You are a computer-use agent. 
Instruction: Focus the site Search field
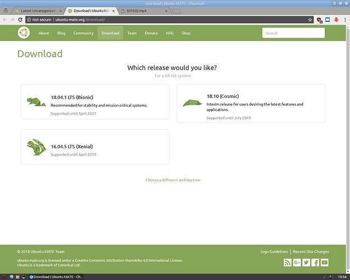coord(293,33)
